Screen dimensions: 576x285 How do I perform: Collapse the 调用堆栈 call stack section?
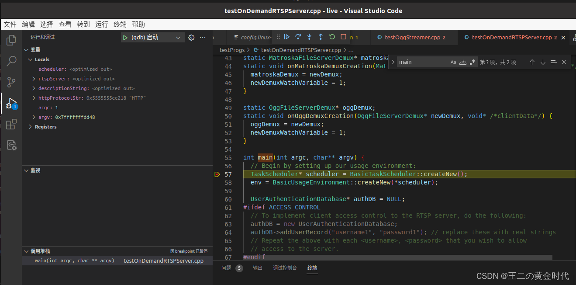tap(26, 251)
